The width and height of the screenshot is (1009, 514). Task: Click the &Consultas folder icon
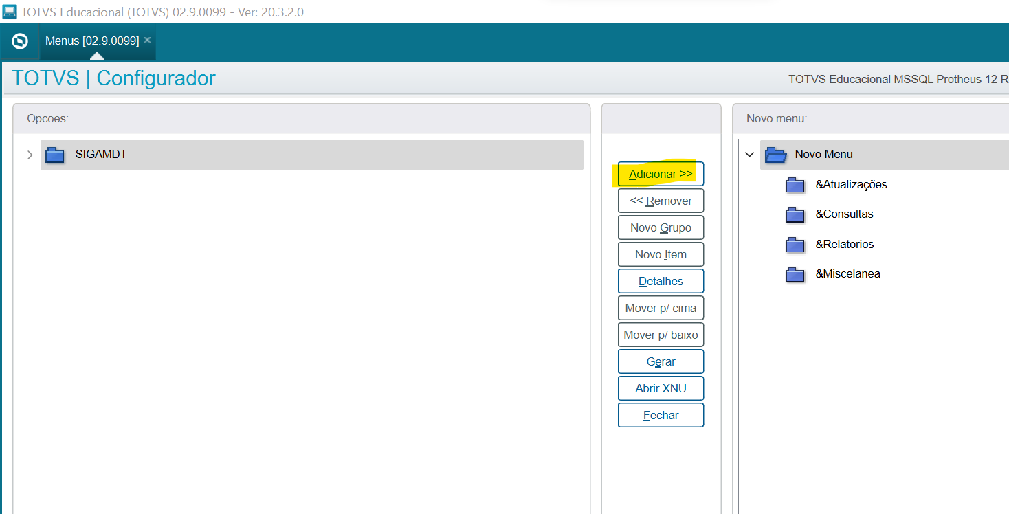tap(795, 214)
